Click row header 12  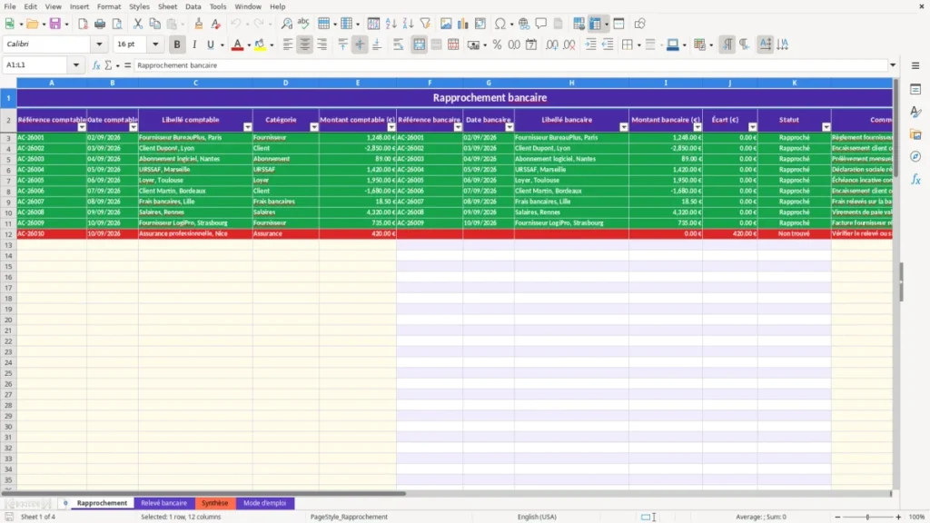tap(8, 233)
